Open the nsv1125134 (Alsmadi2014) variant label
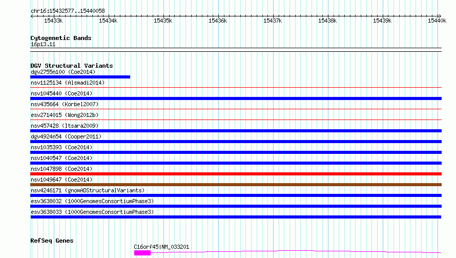This screenshot has height=258, width=456. (x=68, y=83)
